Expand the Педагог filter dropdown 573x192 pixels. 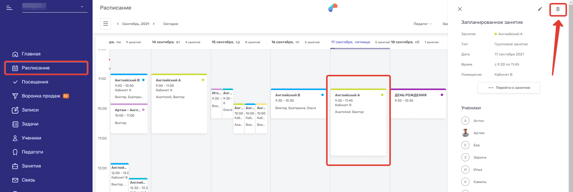(x=422, y=24)
